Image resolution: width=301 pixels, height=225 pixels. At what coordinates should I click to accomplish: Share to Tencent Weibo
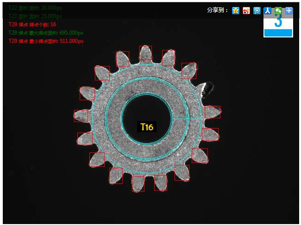click(x=257, y=11)
